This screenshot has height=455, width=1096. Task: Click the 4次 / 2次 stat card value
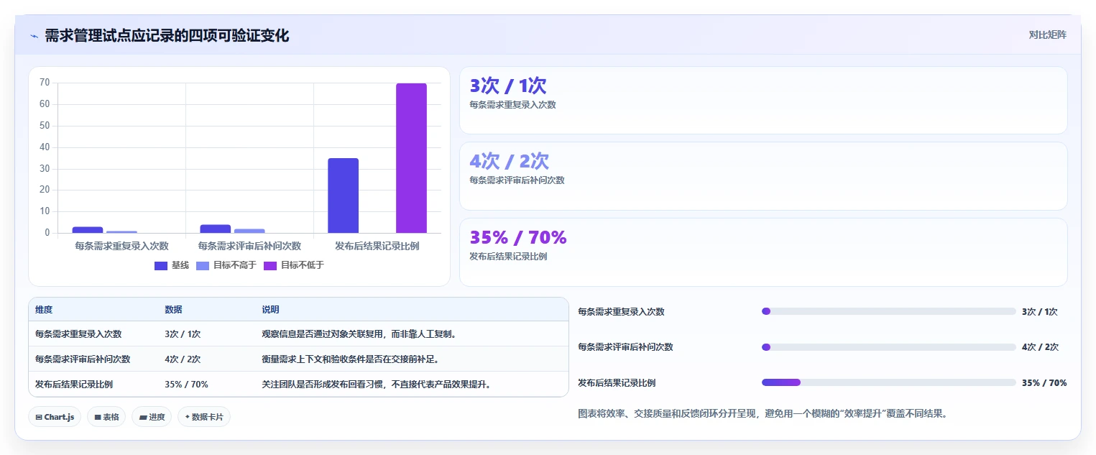[509, 161]
